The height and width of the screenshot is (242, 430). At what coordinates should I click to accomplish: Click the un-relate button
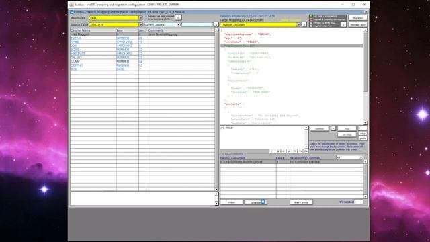tap(255, 202)
